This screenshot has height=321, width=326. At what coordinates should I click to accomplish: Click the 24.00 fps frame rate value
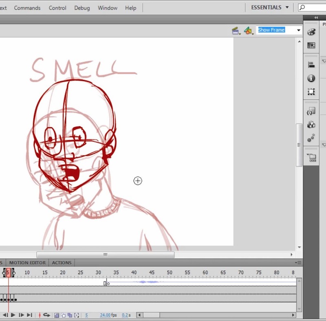pyautogui.click(x=106, y=315)
